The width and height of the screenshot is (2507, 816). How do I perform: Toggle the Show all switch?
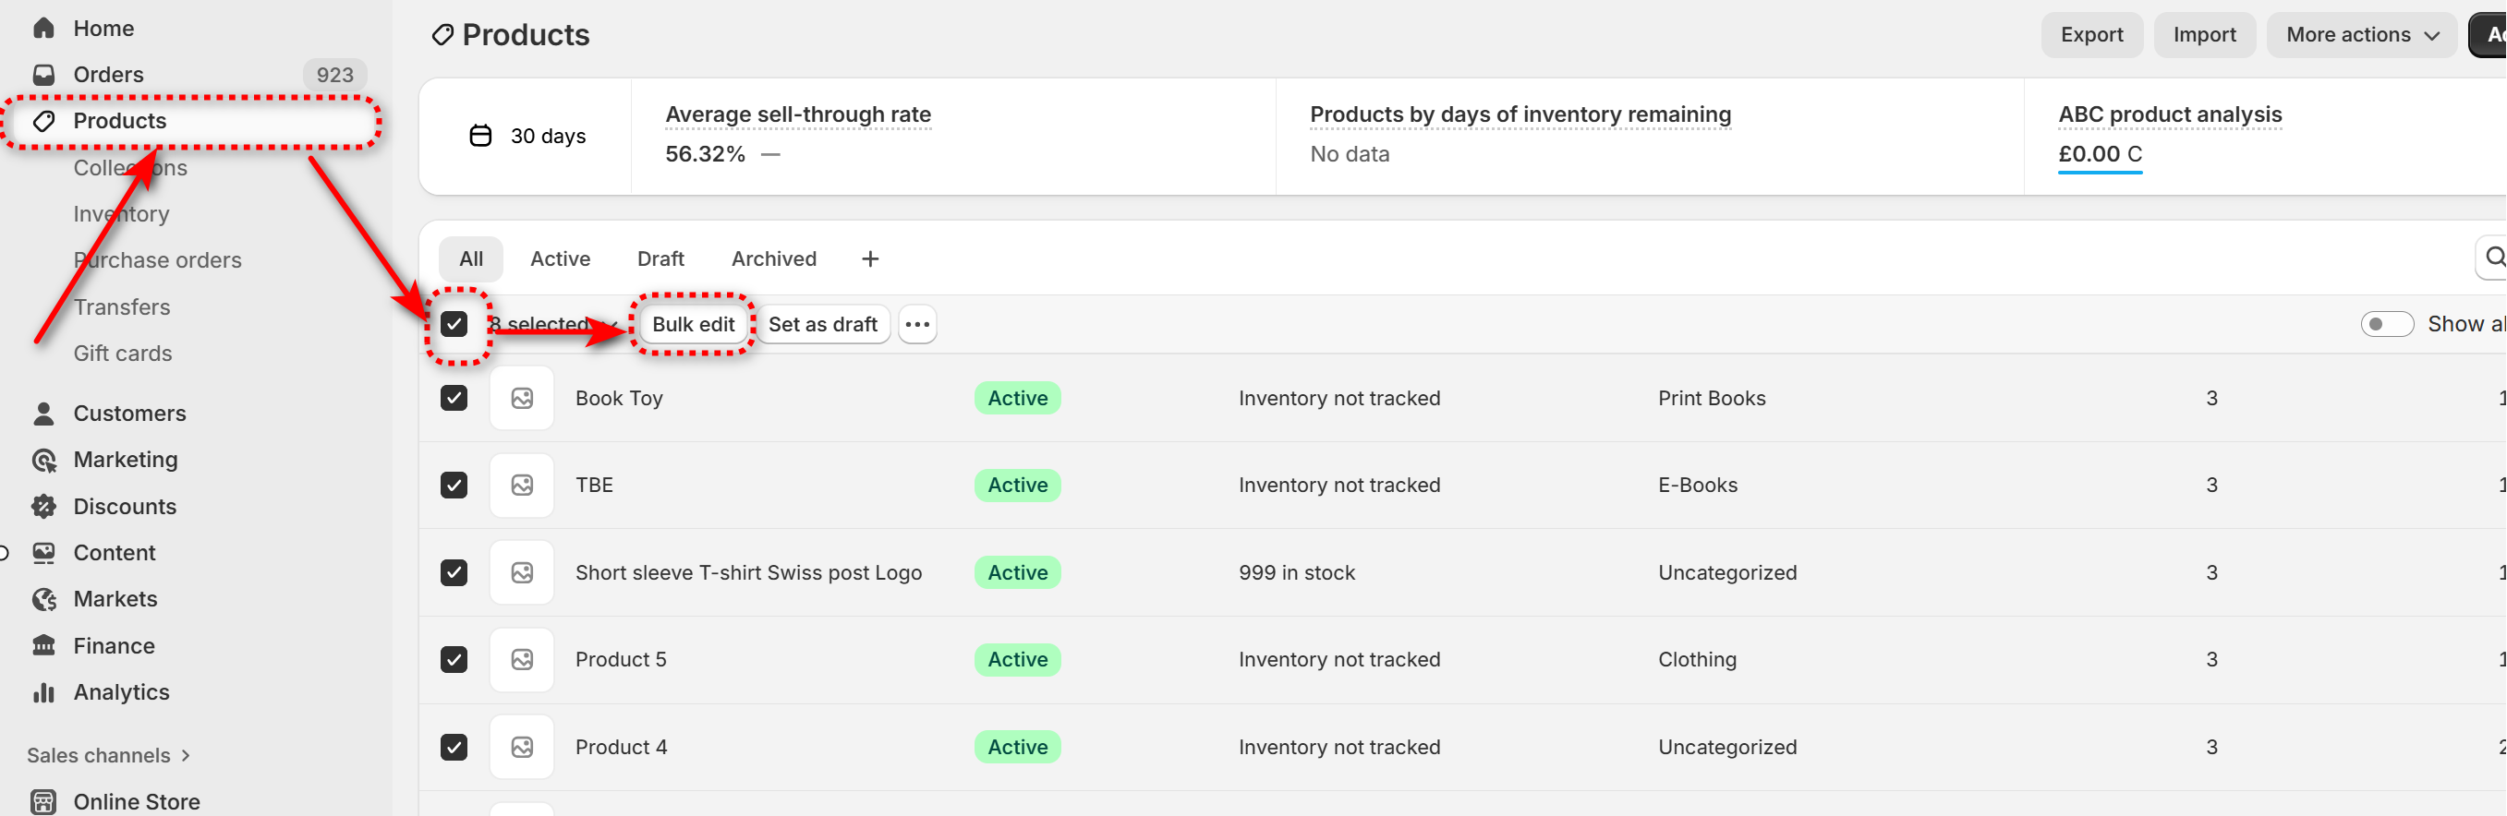coord(2386,325)
